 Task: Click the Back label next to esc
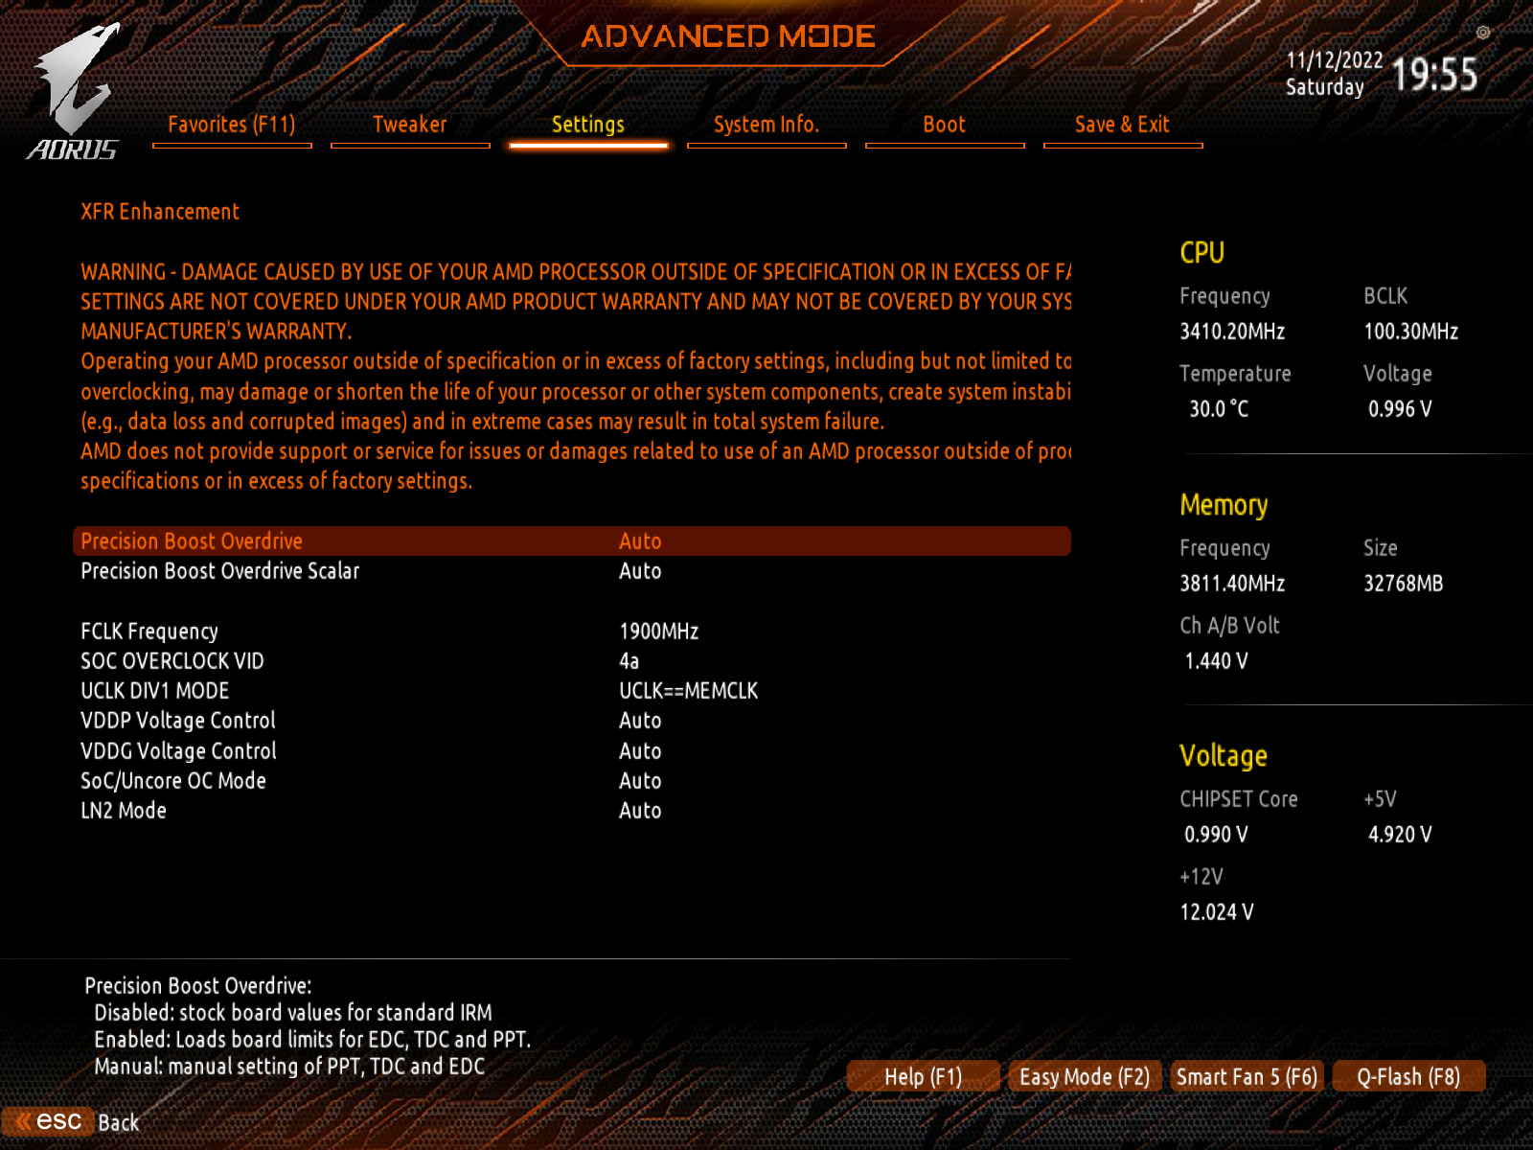pos(119,1123)
